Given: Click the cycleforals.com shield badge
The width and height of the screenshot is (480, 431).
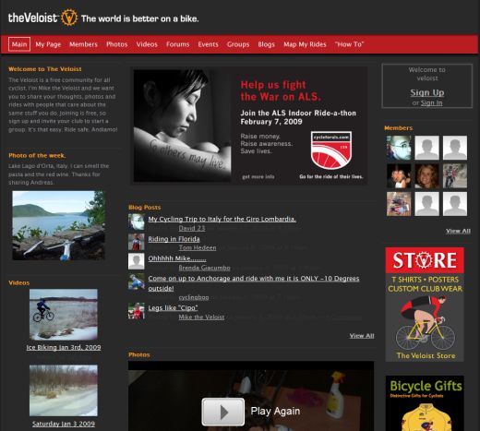Looking at the screenshot, I should [x=331, y=150].
